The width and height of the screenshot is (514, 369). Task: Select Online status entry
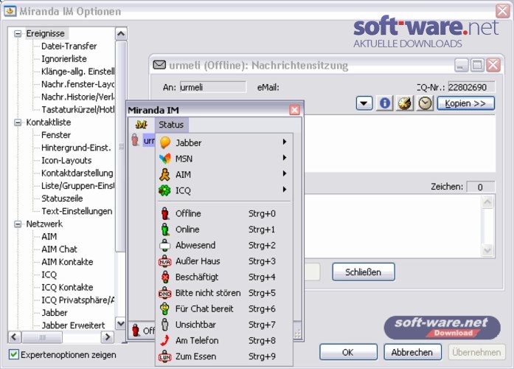(224, 230)
